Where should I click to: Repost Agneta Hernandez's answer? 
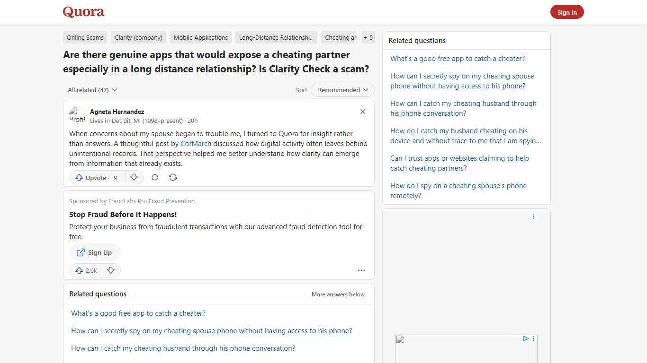(x=173, y=177)
